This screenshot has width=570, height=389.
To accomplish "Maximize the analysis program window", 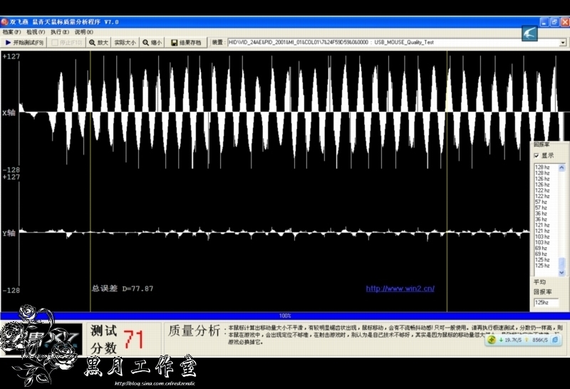I will [x=554, y=22].
